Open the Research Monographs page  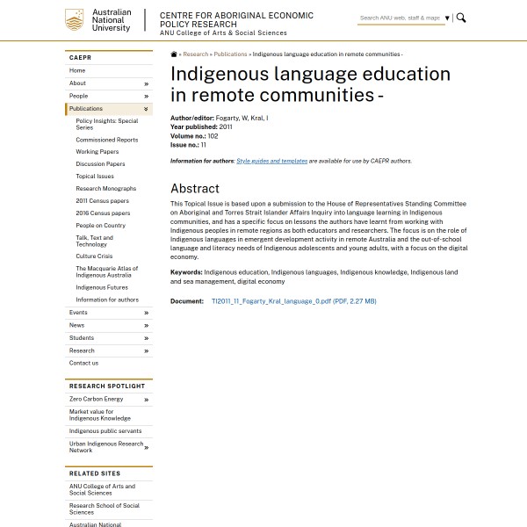point(105,189)
